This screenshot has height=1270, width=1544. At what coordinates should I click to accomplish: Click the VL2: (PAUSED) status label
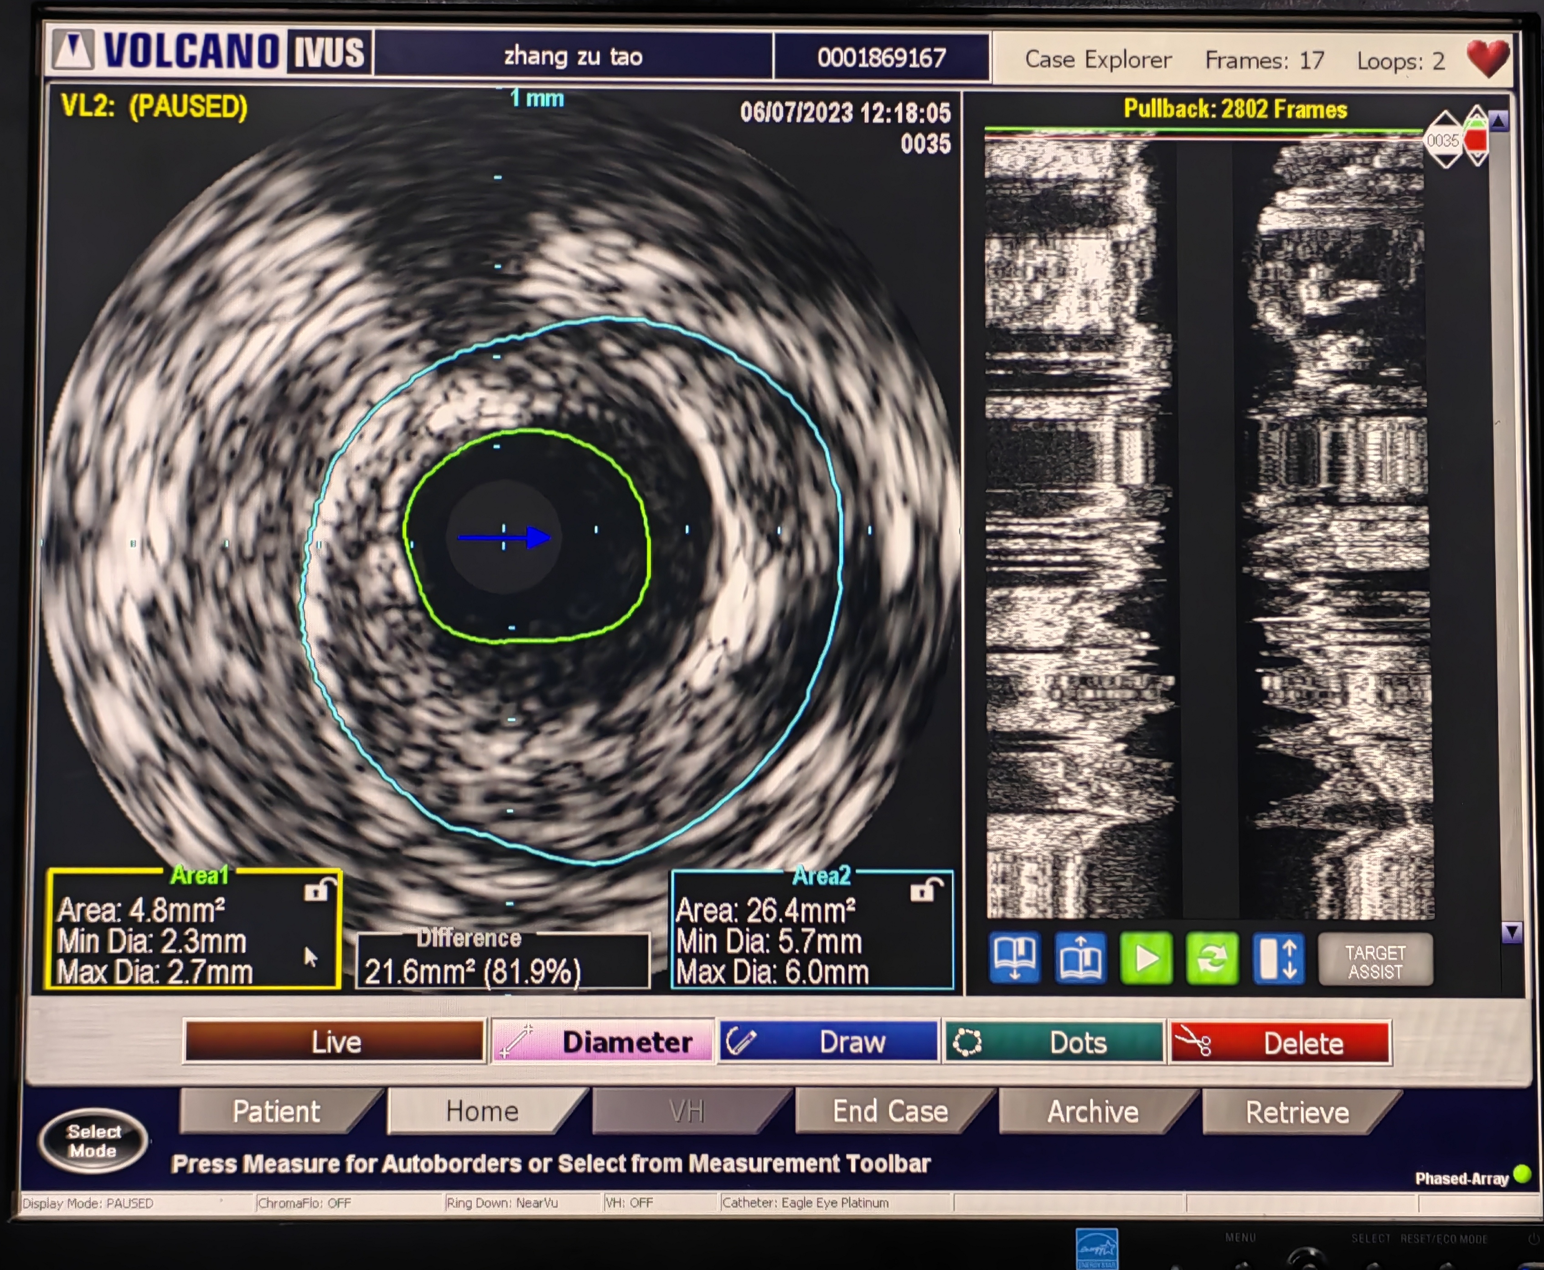point(154,107)
